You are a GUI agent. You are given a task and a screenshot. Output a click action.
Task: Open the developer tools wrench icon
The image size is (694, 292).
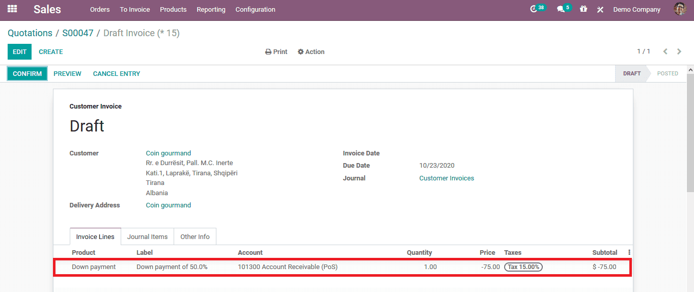click(x=600, y=9)
